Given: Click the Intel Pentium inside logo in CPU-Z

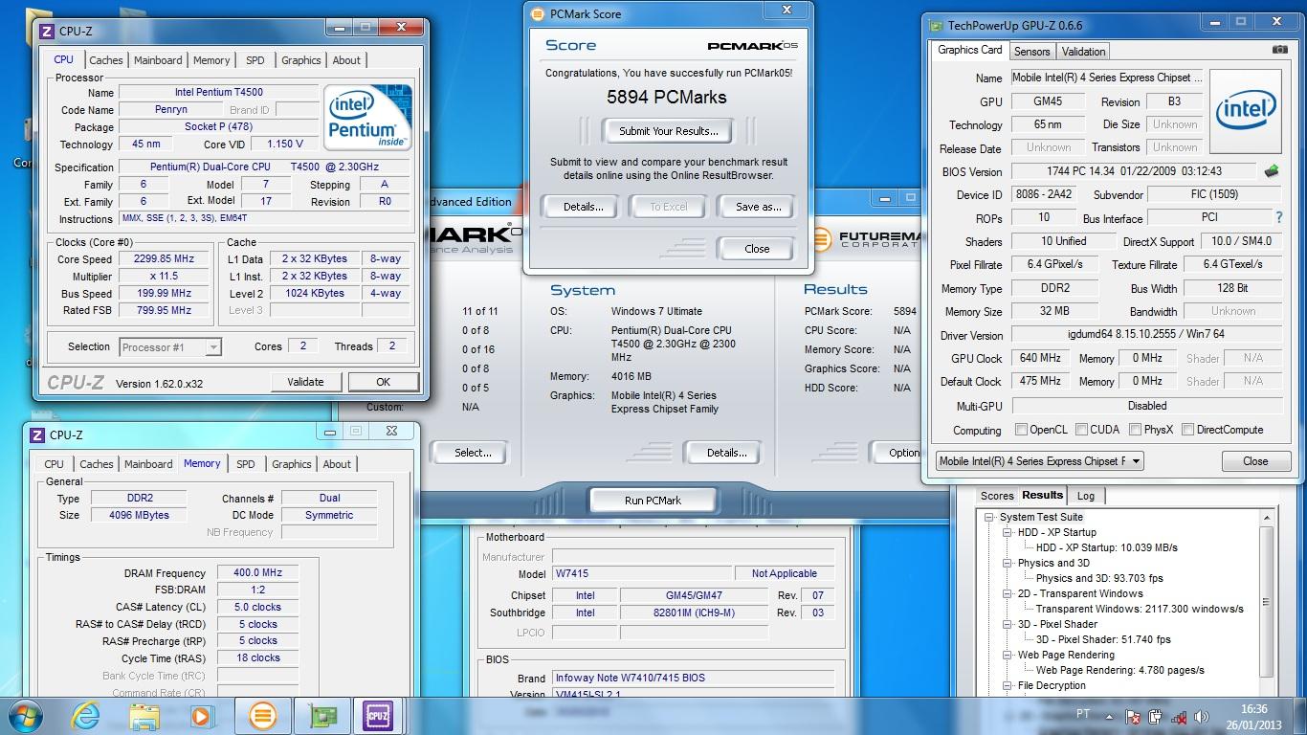Looking at the screenshot, I should (x=368, y=117).
